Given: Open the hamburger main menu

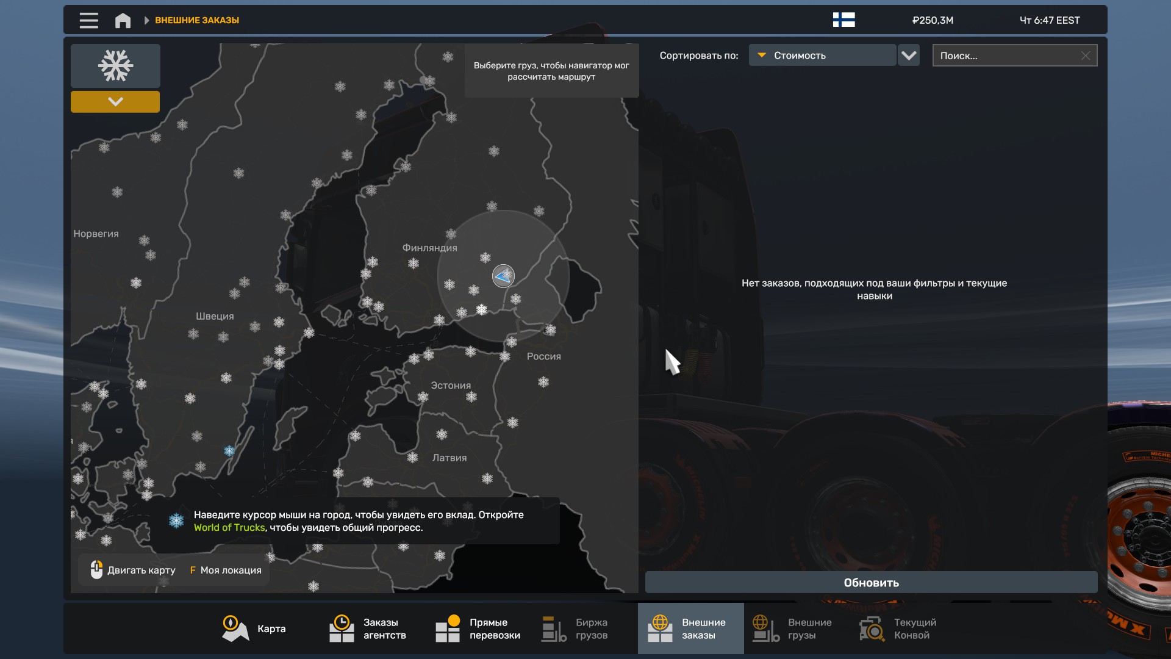Looking at the screenshot, I should click(x=88, y=20).
